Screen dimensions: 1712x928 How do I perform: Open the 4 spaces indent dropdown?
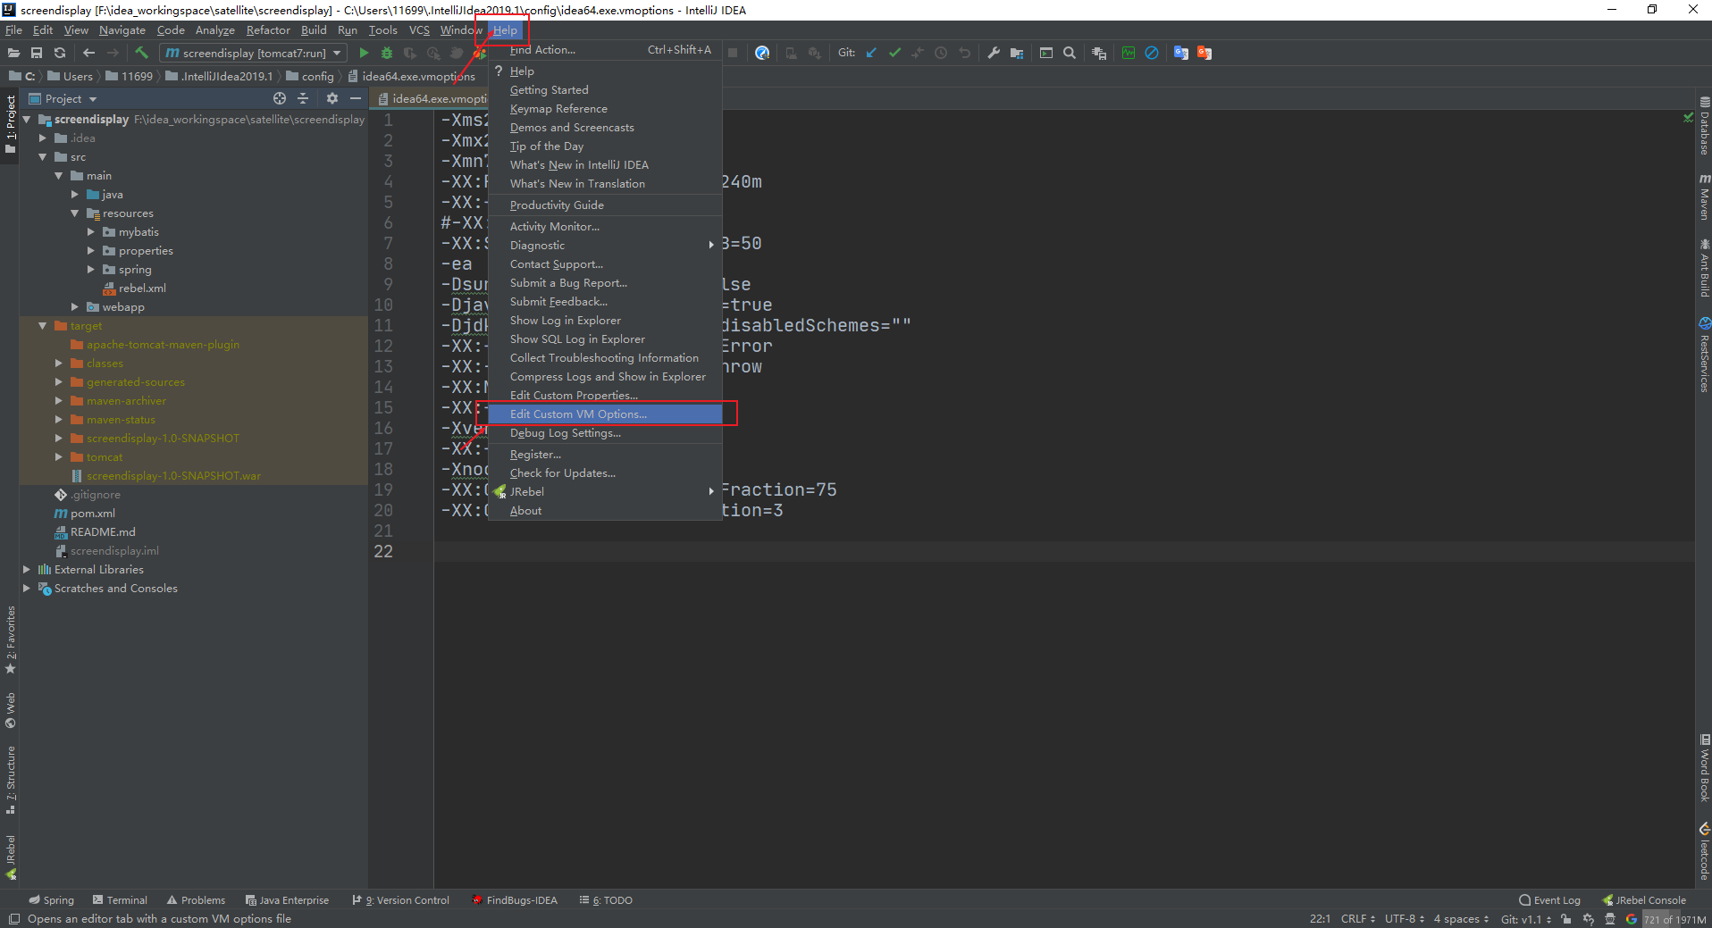click(1461, 919)
